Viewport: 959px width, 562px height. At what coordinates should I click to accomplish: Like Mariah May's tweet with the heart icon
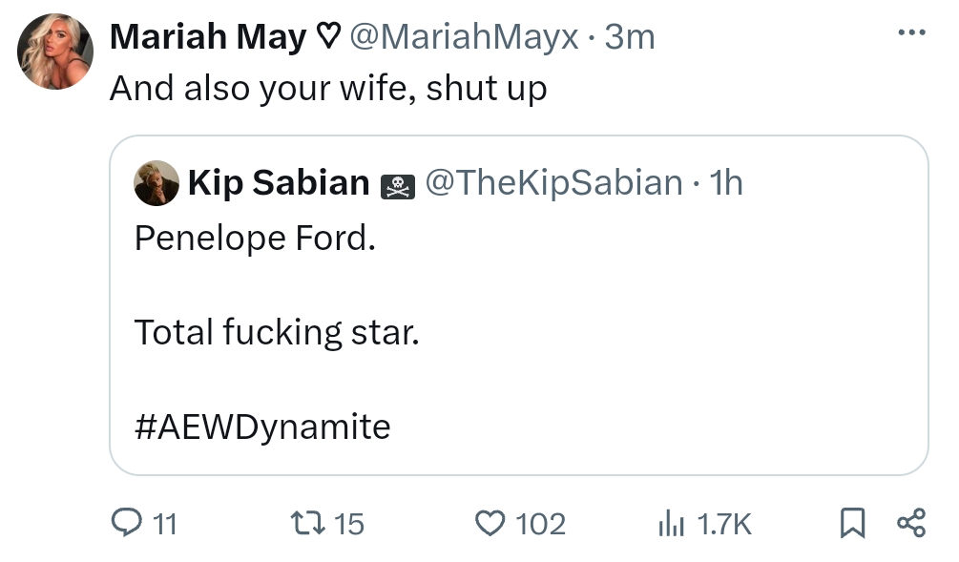(489, 523)
